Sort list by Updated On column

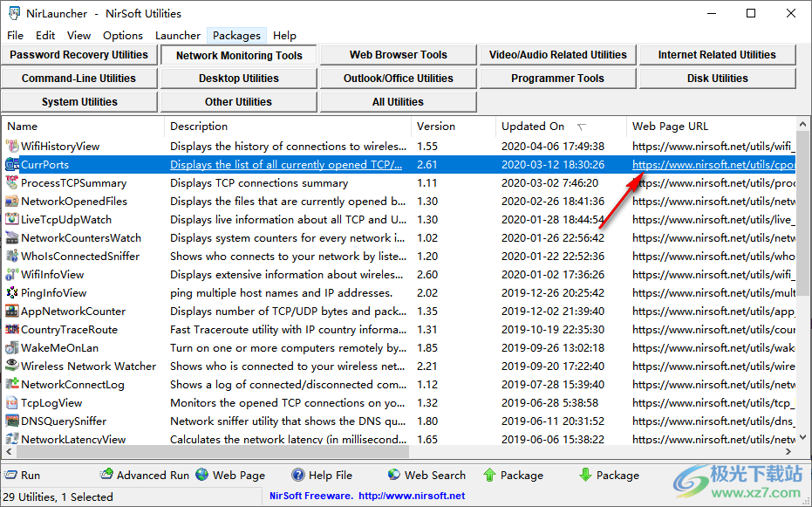561,127
